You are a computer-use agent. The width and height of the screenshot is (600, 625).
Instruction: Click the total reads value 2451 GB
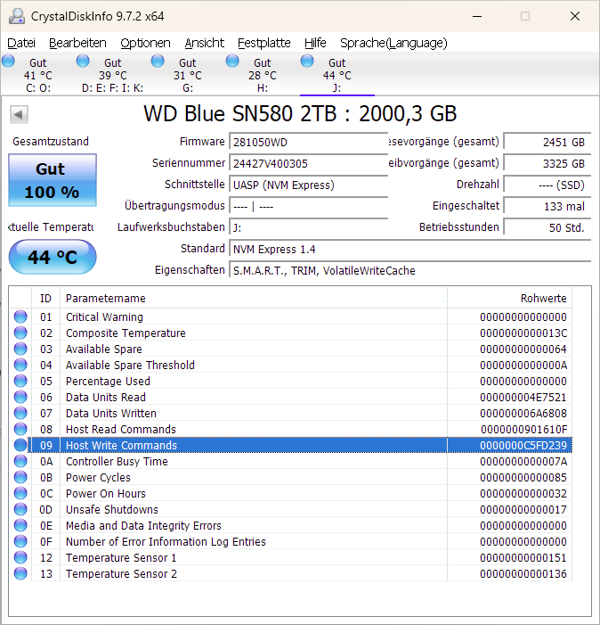pyautogui.click(x=547, y=143)
